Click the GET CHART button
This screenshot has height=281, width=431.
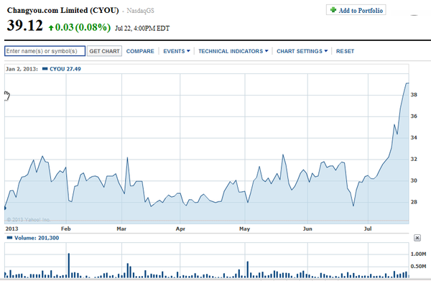point(104,51)
